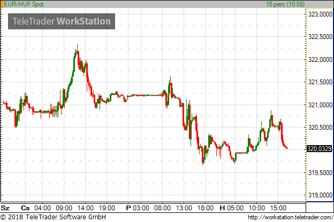Click the 10:00 time axis label
334x222 pixels.
[257, 208]
